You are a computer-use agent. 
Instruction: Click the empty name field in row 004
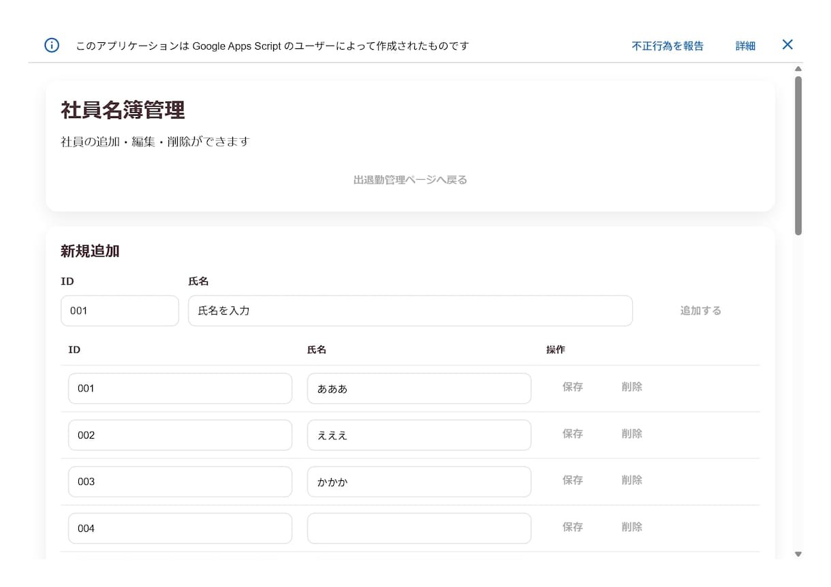pos(419,528)
